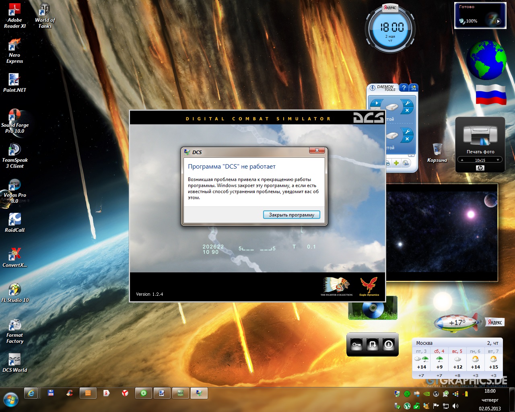The image size is (515, 412).
Task: Select the FL Studio 10 desktop icon
Action: coord(14,293)
